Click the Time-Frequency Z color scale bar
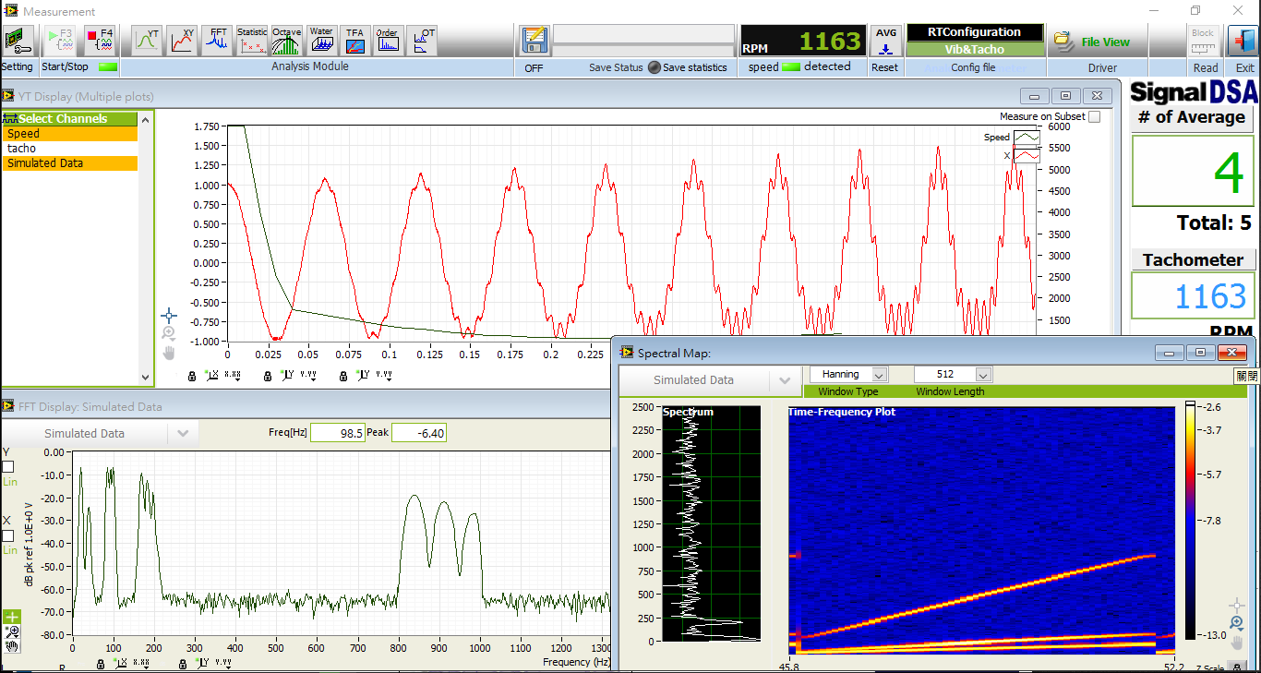The width and height of the screenshot is (1261, 673). 1191,519
